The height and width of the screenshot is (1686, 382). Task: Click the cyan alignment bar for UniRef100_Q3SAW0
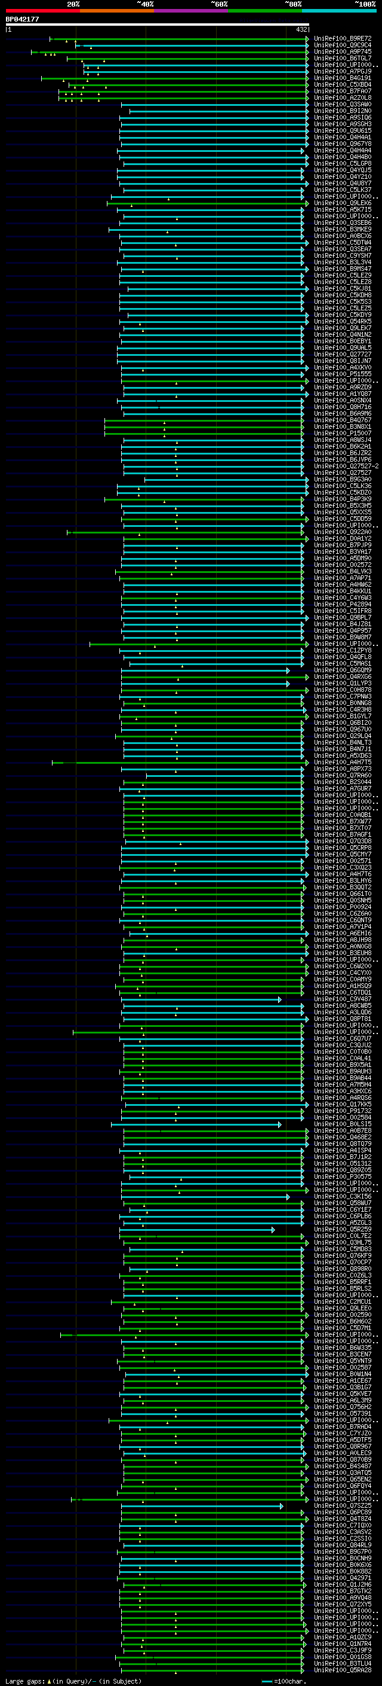point(215,105)
